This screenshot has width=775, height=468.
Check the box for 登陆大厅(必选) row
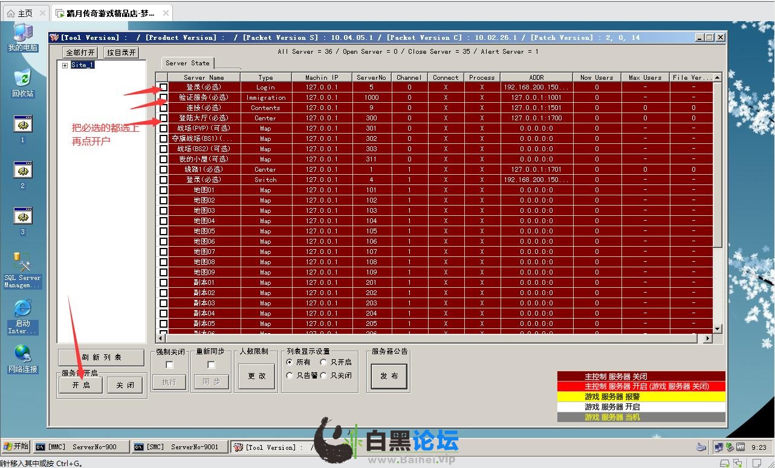[163, 118]
